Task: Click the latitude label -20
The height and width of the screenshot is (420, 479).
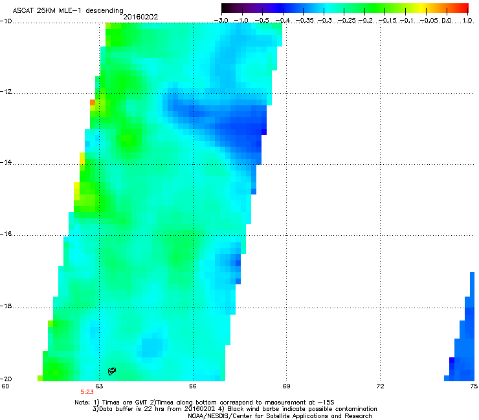Action: coord(6,379)
